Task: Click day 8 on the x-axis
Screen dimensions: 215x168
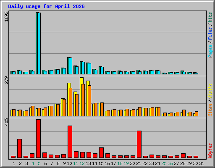Action: pos(58,163)
